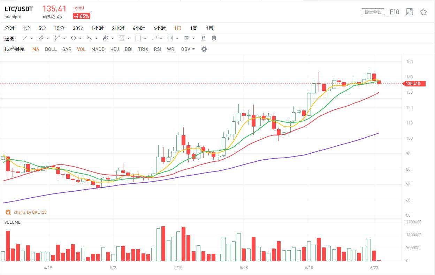Open the OBV indicator dropdown
The width and height of the screenshot is (435, 275).
(188, 49)
